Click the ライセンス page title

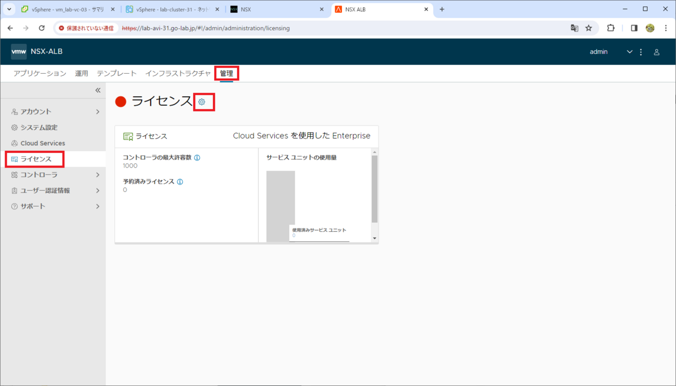pos(162,101)
